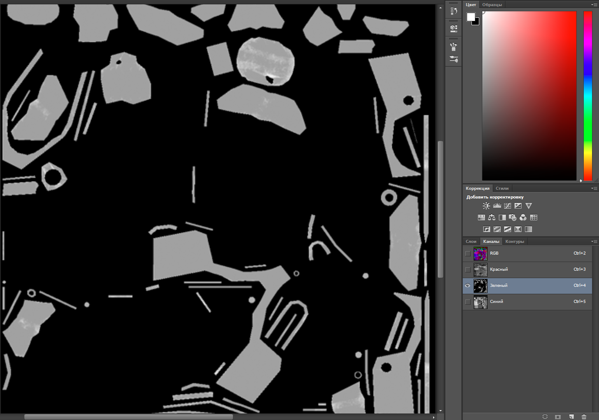Image resolution: width=599 pixels, height=420 pixels.
Task: Click the Ctrl+5 shortcut text
Action: pos(579,302)
